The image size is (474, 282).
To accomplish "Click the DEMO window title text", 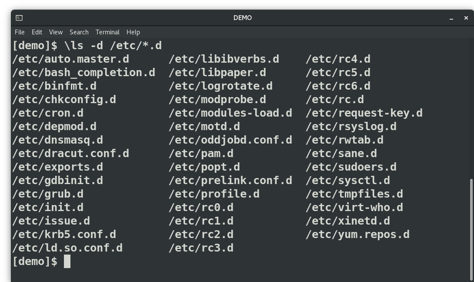I will coord(242,18).
